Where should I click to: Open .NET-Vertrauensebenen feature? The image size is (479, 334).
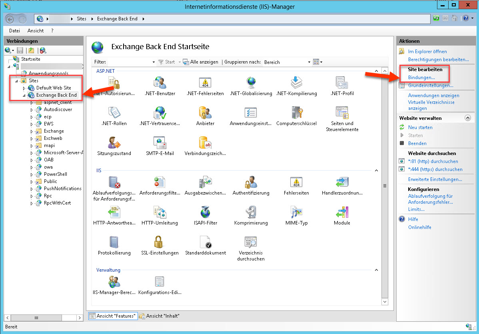(160, 116)
